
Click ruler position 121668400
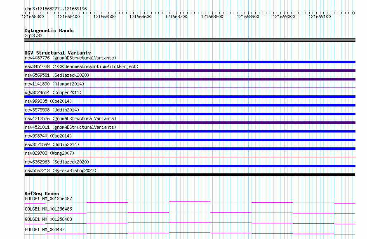pos(68,17)
